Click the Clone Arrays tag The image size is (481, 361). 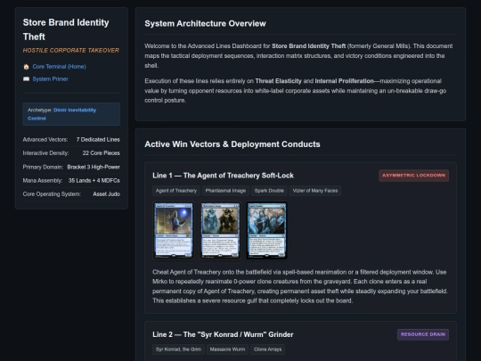(x=267, y=349)
